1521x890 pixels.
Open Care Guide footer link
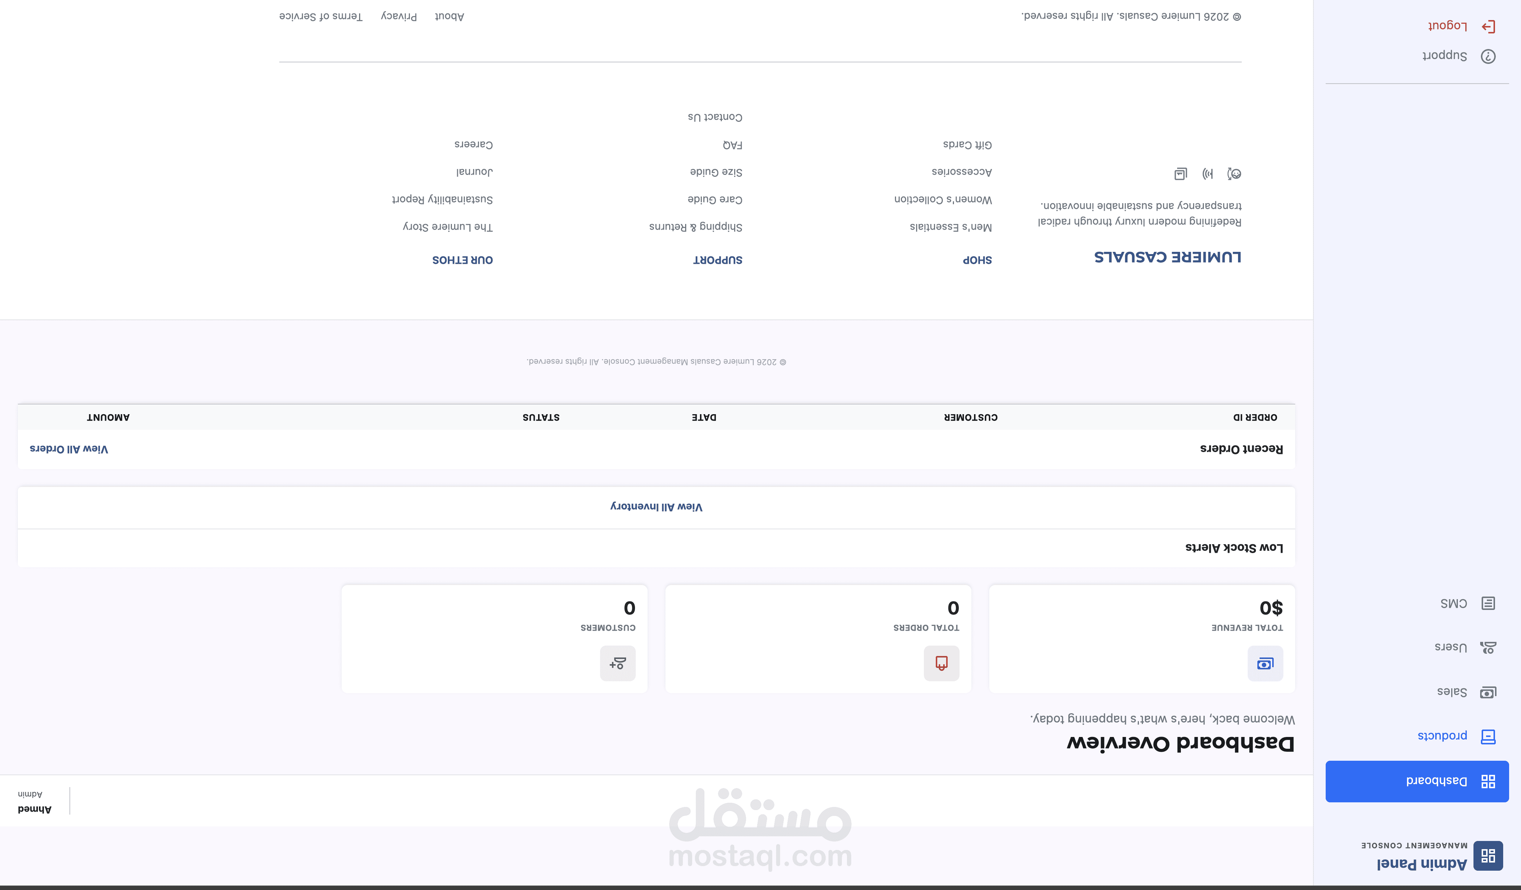click(x=714, y=199)
